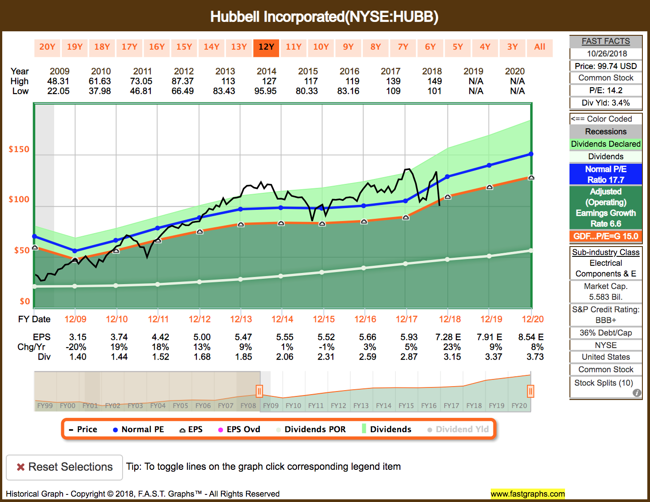Image resolution: width=650 pixels, height=502 pixels.
Task: Select the EPS Ovd magenta dot legend icon
Action: (x=220, y=429)
